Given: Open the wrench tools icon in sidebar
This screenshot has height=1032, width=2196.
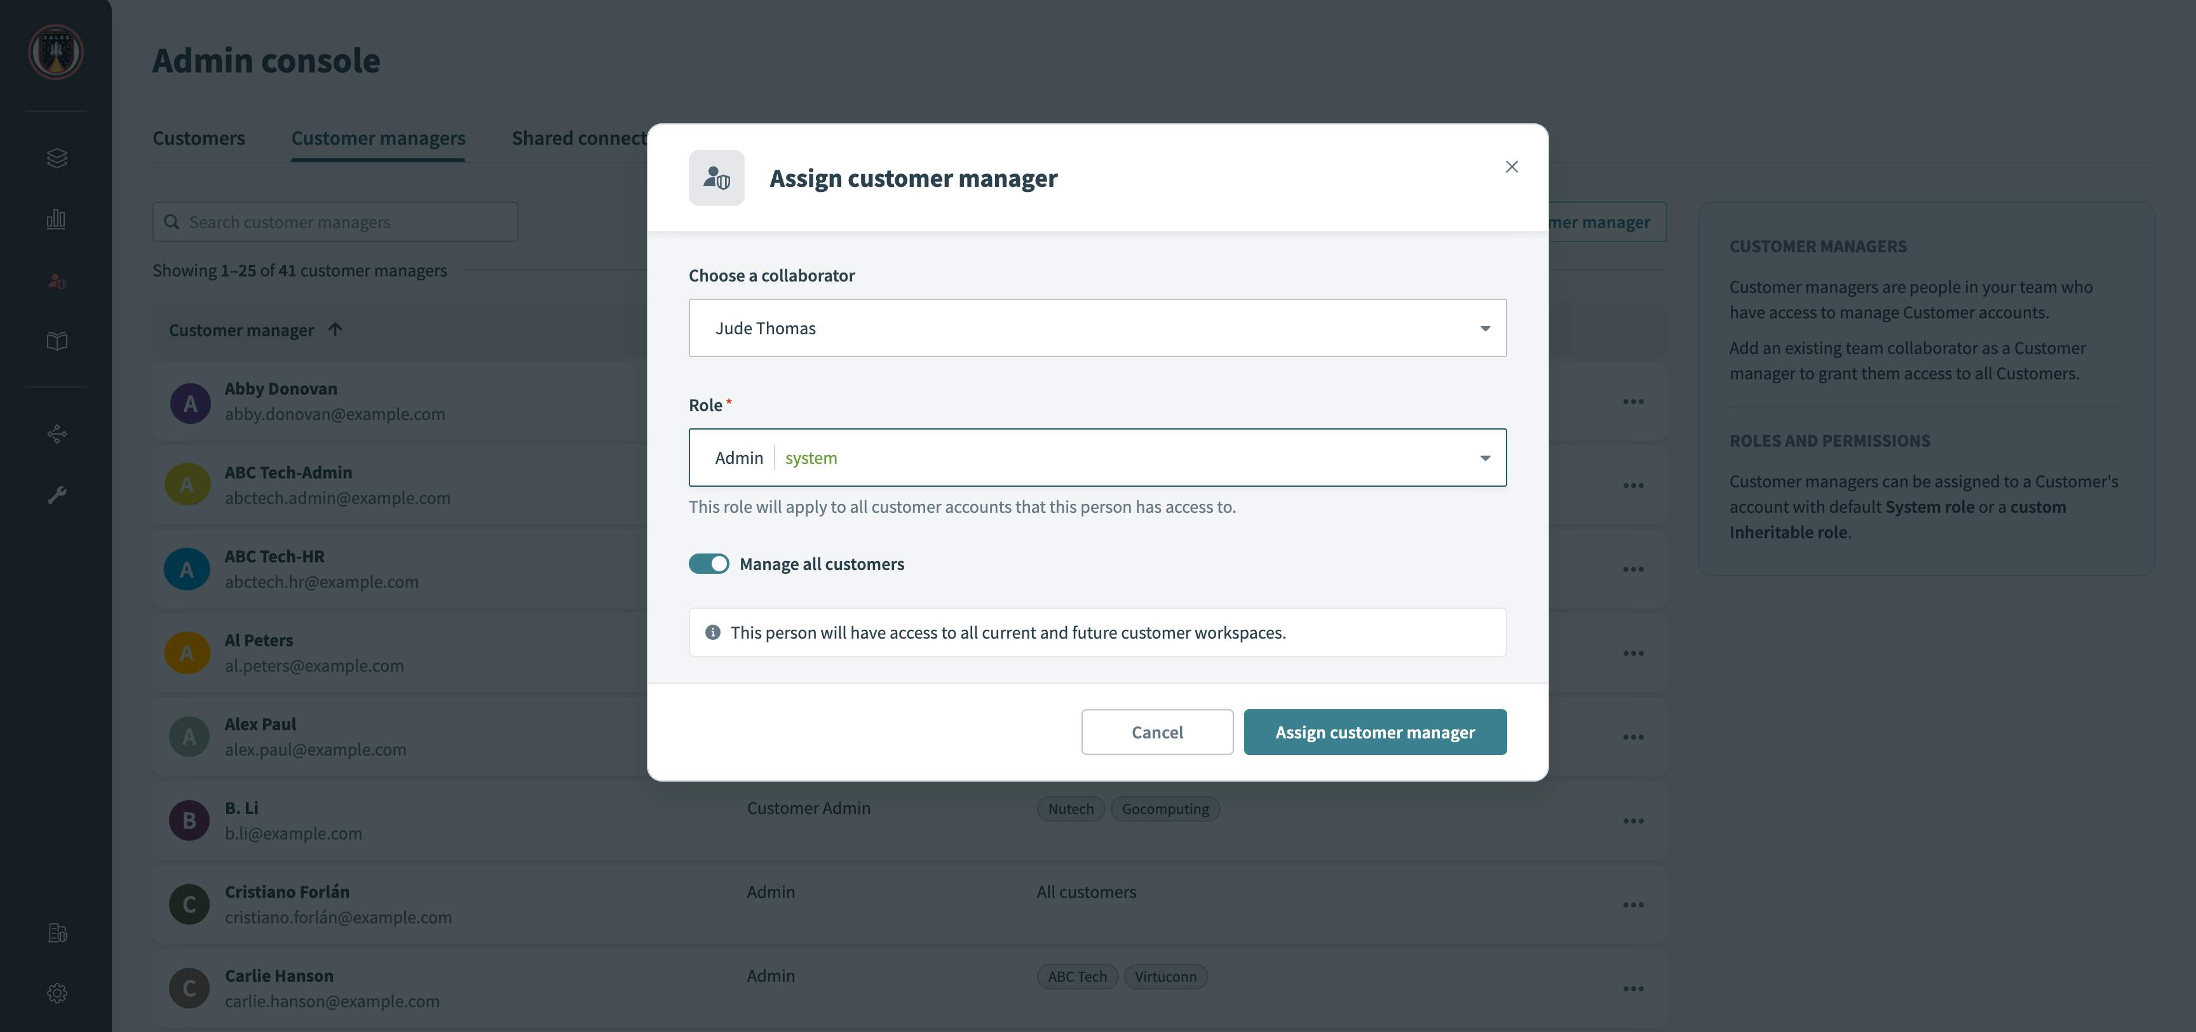Looking at the screenshot, I should coord(57,494).
